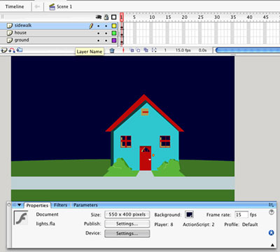
Task: Click the pencil icon on sidewalk layer
Action: (91, 26)
